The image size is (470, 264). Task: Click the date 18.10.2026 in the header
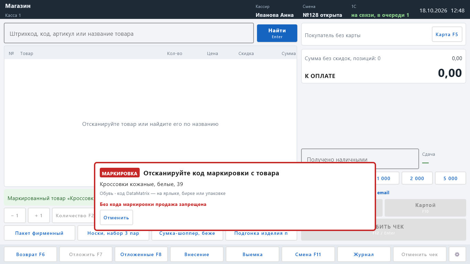(433, 11)
